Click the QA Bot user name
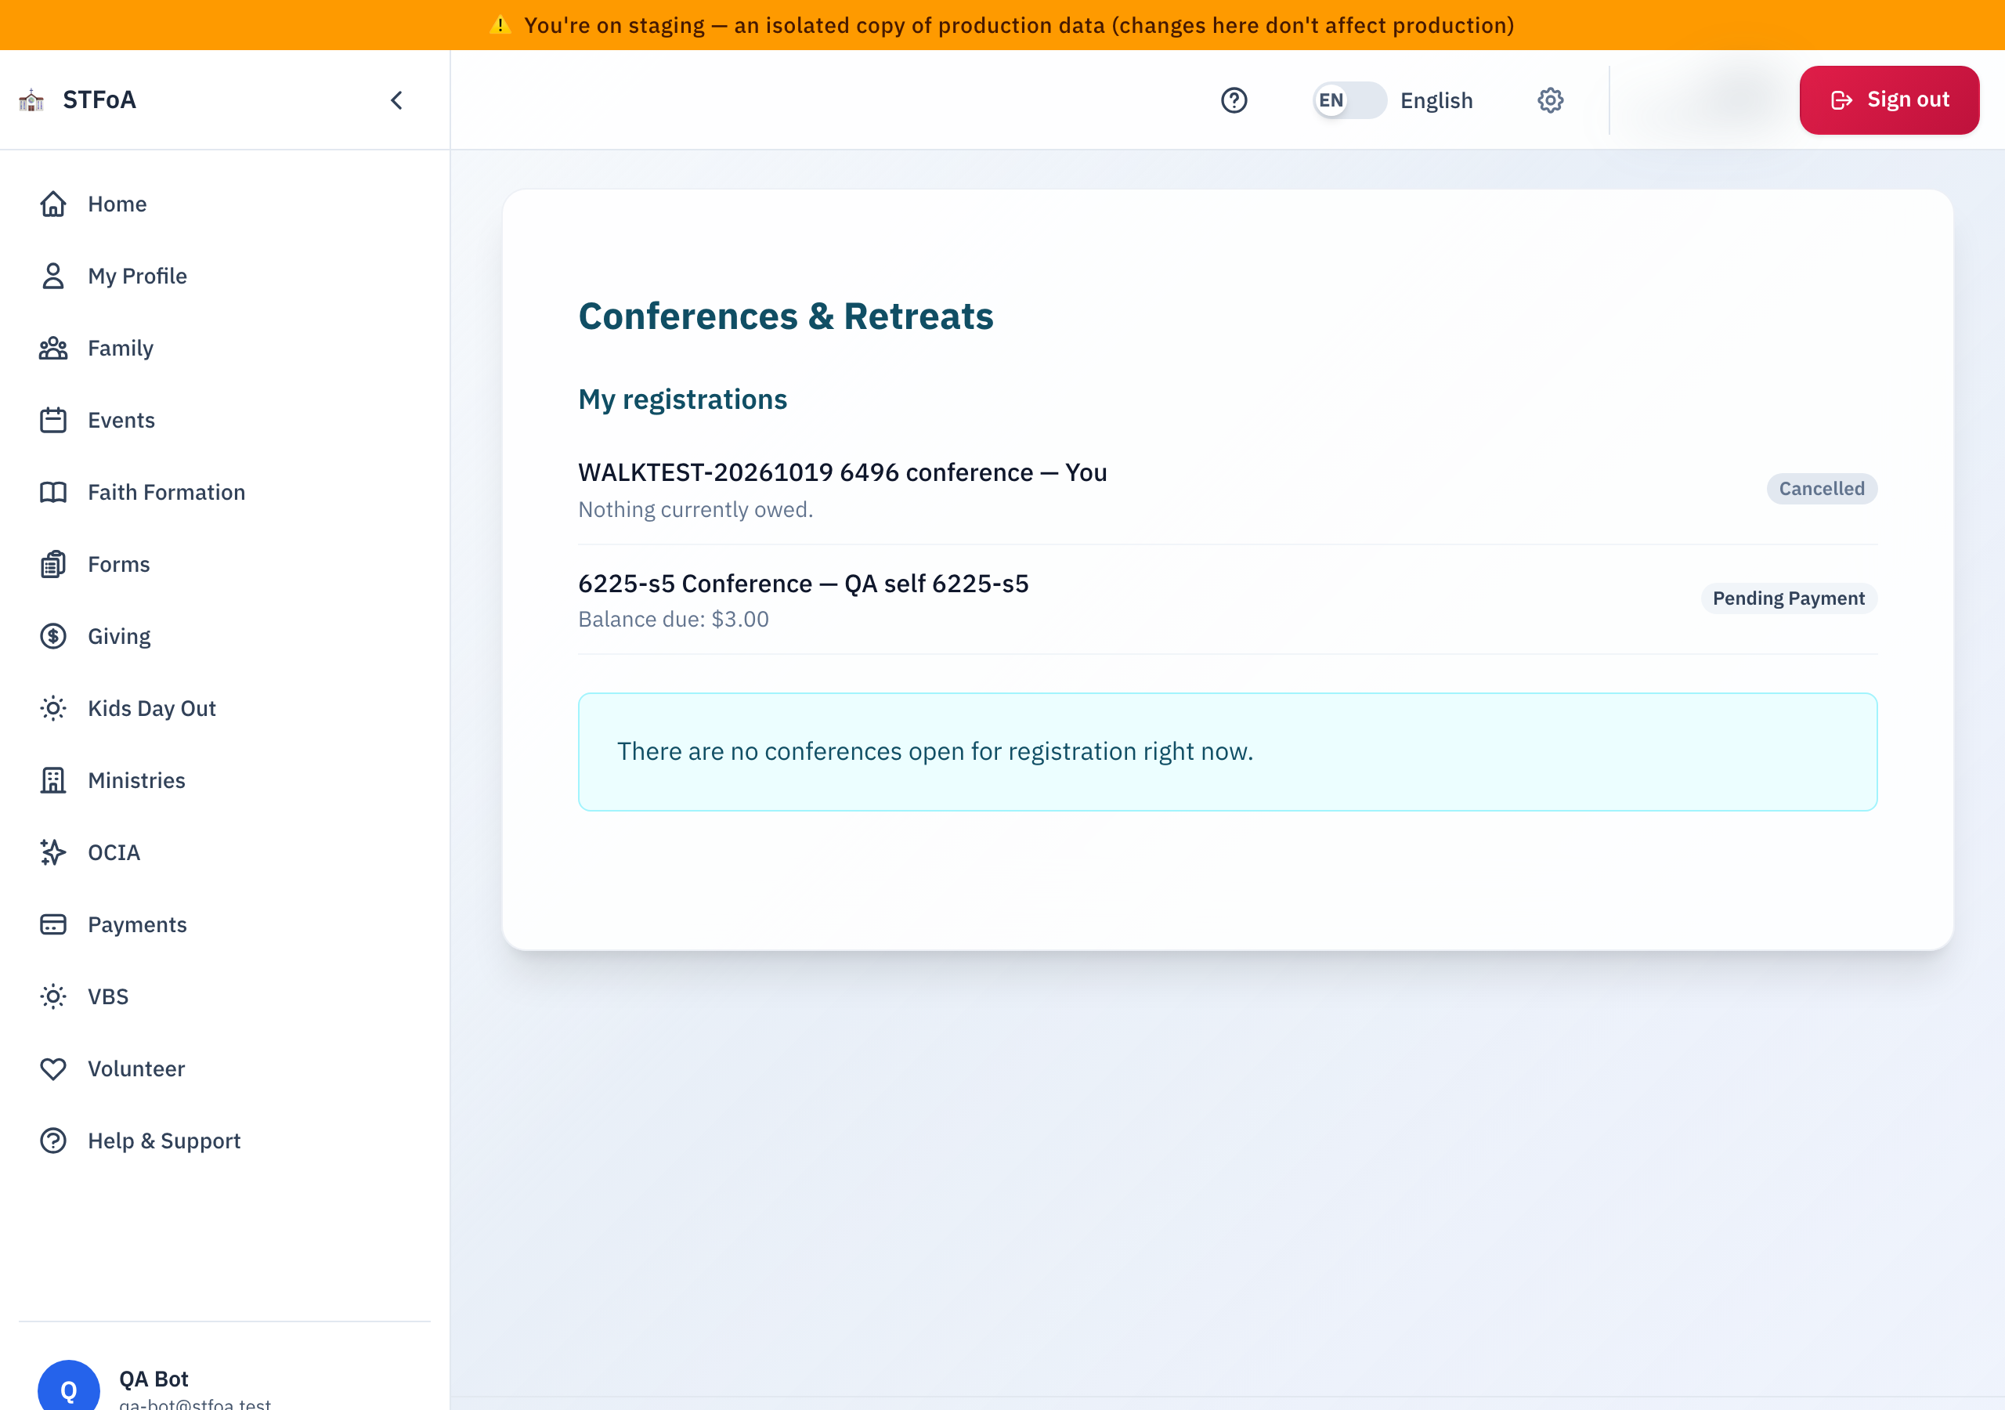The height and width of the screenshot is (1410, 2005). tap(154, 1379)
